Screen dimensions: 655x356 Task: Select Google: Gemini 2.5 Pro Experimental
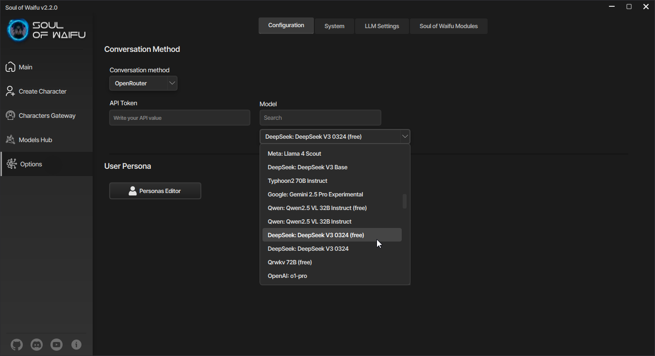pos(332,194)
